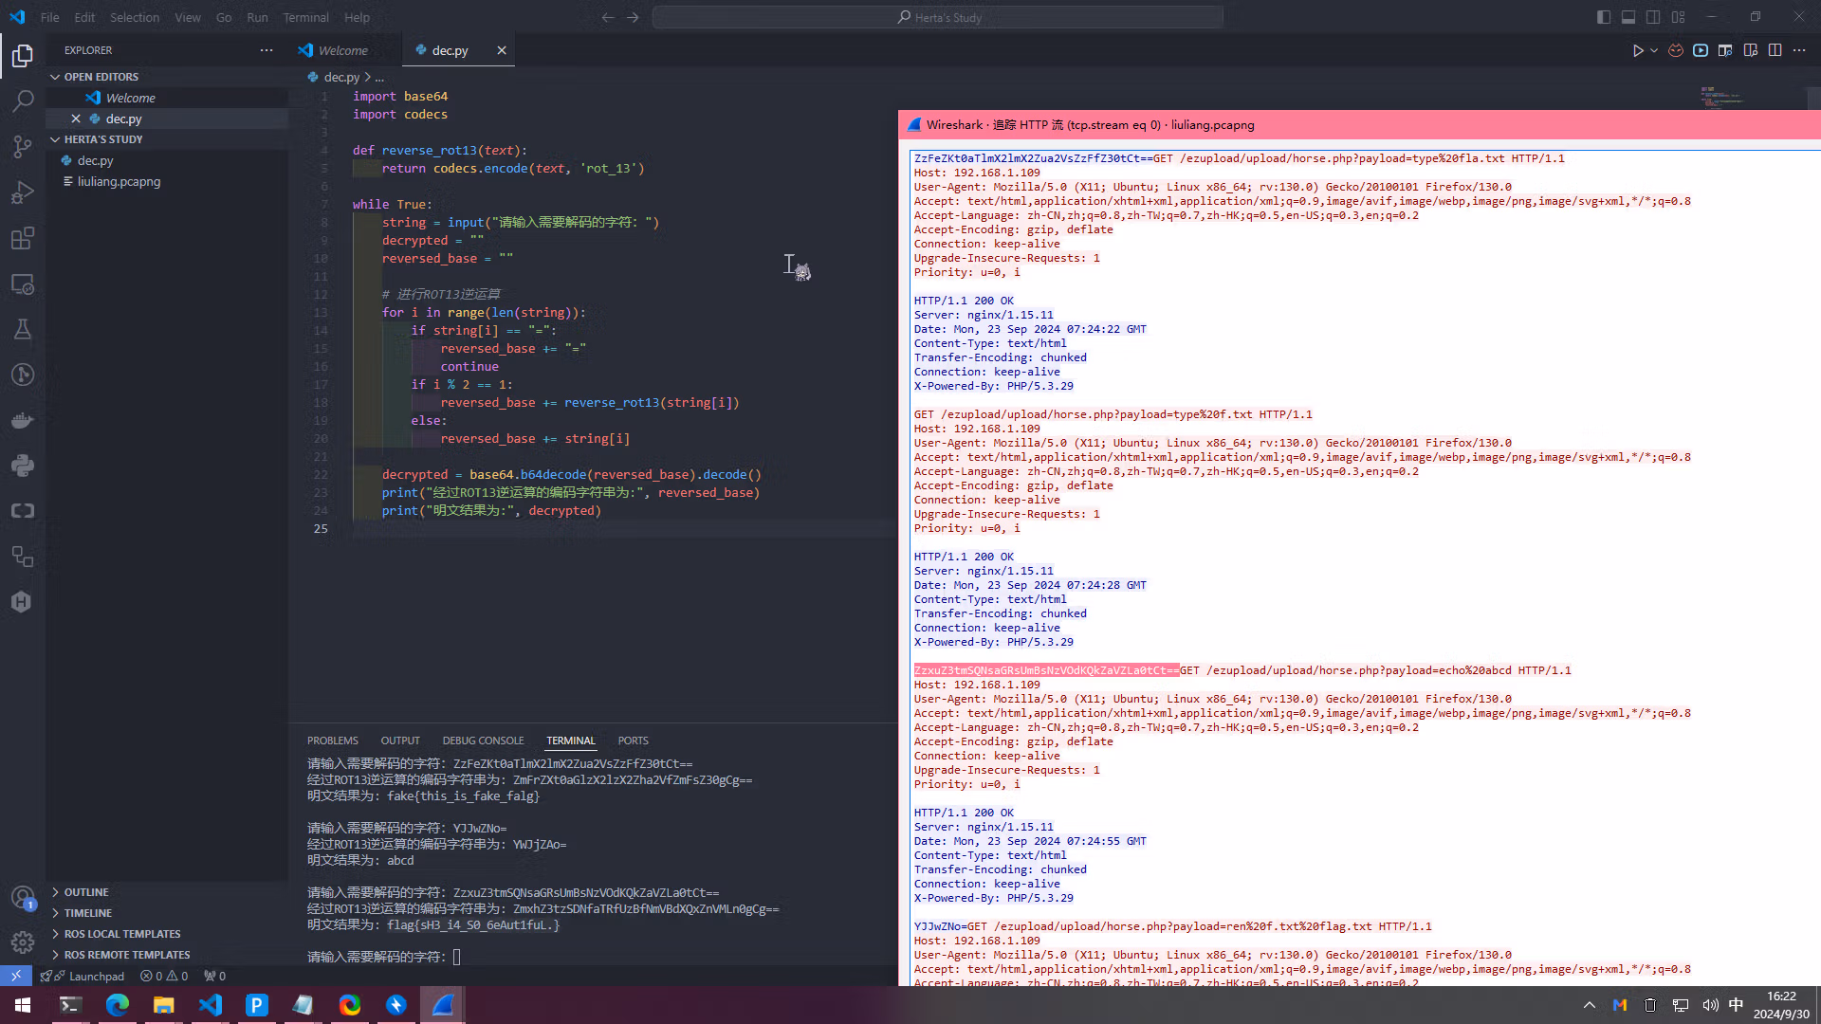The image size is (1821, 1024).
Task: Go forward with the navigation arrow
Action: point(633,17)
